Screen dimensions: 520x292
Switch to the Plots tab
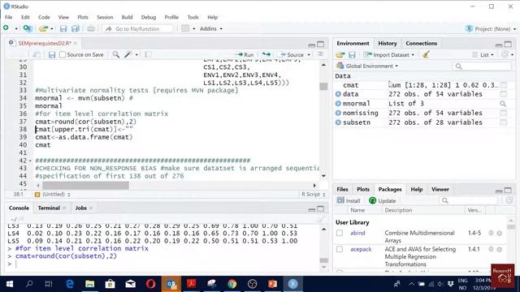[x=363, y=189]
